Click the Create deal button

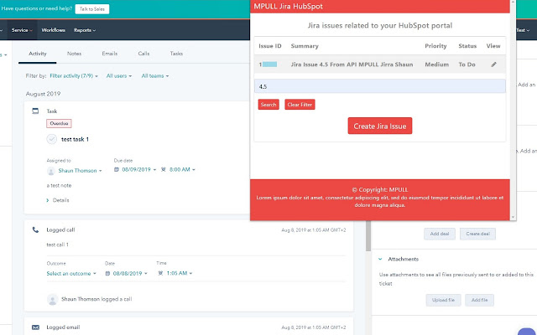click(477, 234)
